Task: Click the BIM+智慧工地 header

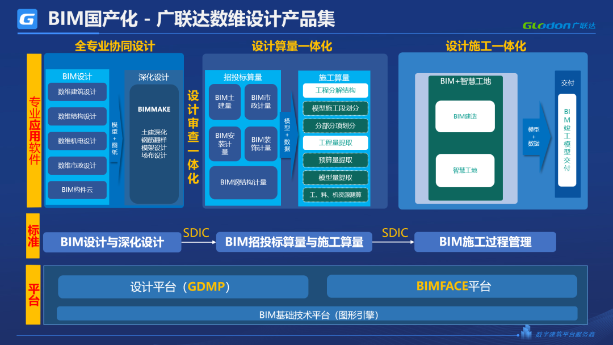Action: point(465,81)
